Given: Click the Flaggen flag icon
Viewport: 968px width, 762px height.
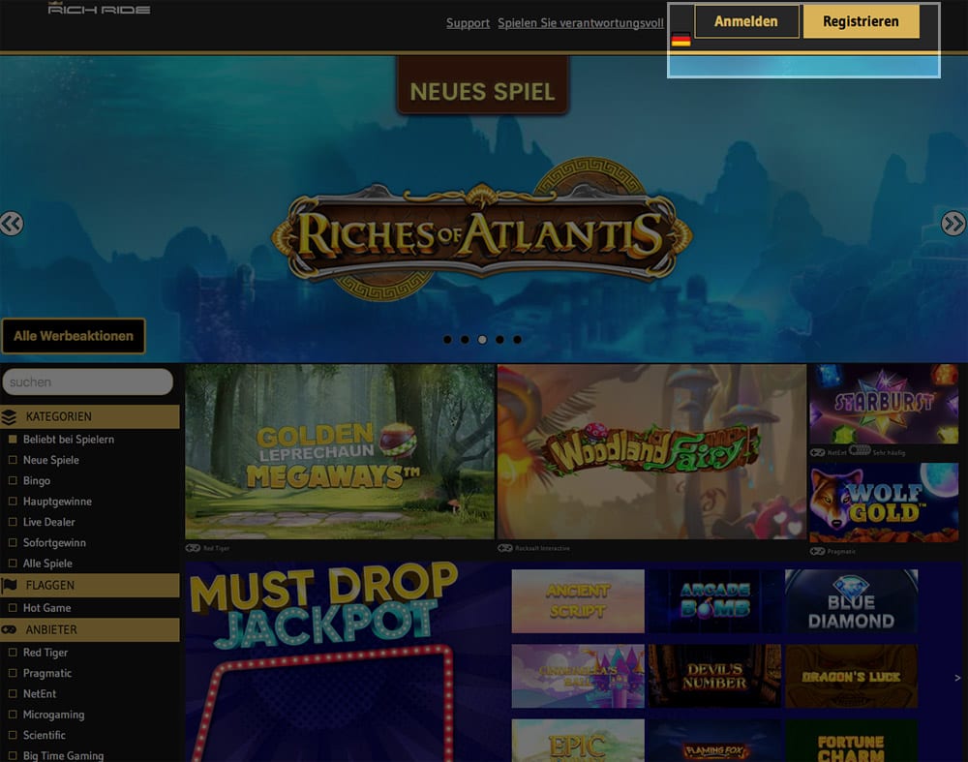Looking at the screenshot, I should [10, 586].
